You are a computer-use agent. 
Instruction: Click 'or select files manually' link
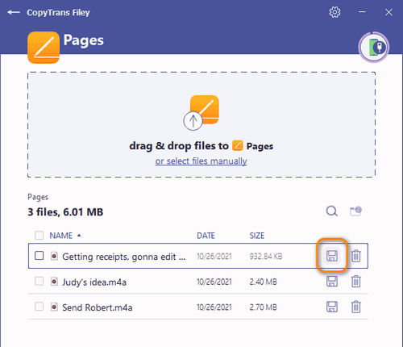[x=201, y=161]
